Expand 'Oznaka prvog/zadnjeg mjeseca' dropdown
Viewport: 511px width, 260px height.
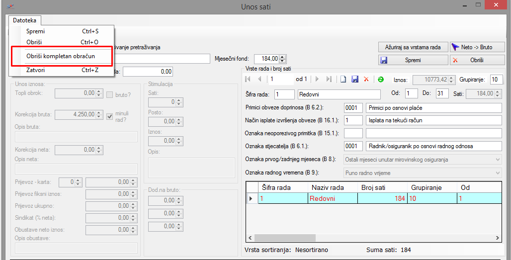tap(498, 160)
